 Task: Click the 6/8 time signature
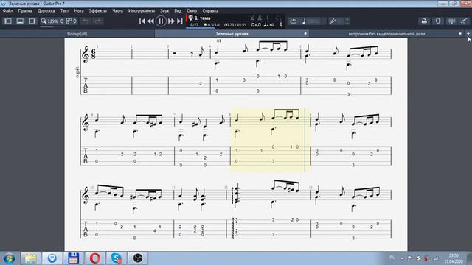(x=94, y=54)
